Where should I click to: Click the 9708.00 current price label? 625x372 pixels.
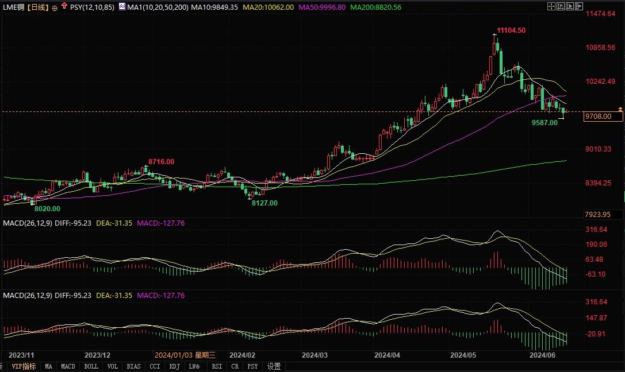[602, 117]
